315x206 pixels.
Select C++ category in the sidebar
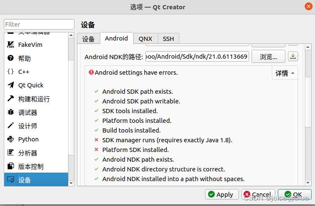point(36,72)
